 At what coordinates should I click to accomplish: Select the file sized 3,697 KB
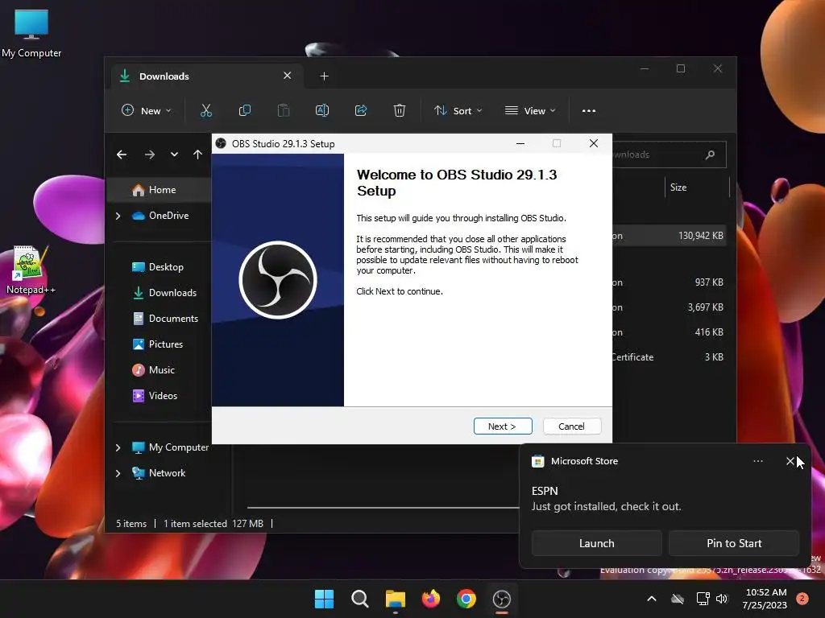point(670,307)
